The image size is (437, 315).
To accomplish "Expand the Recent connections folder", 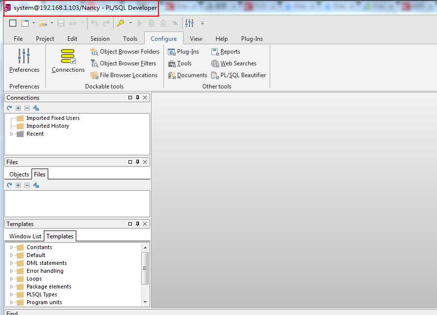I will 11,134.
